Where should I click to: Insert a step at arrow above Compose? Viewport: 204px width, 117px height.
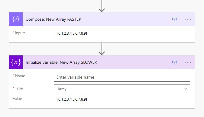click(x=102, y=6)
